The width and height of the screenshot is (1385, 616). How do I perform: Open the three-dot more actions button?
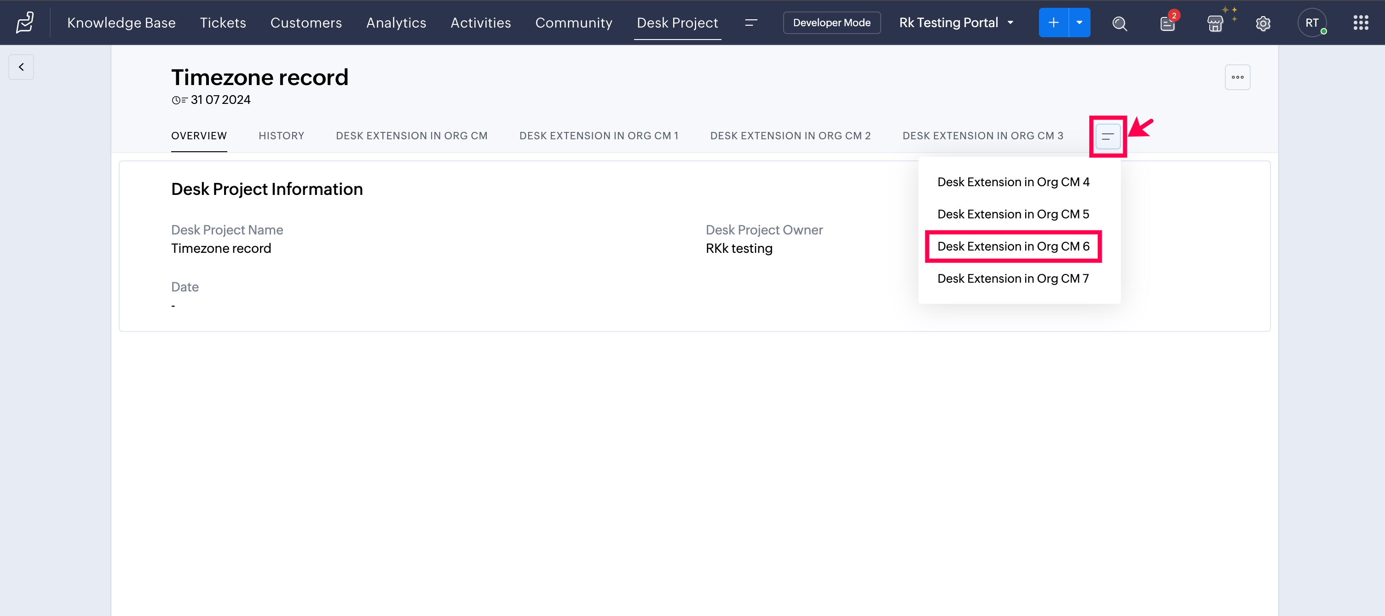(1237, 77)
